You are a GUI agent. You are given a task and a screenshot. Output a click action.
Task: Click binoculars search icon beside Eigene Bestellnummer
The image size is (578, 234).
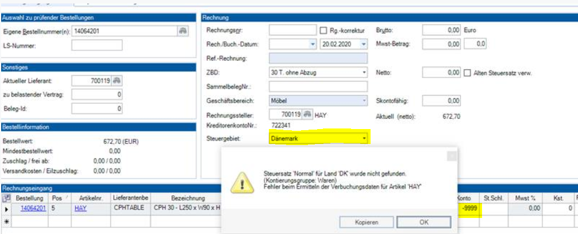(x=183, y=31)
